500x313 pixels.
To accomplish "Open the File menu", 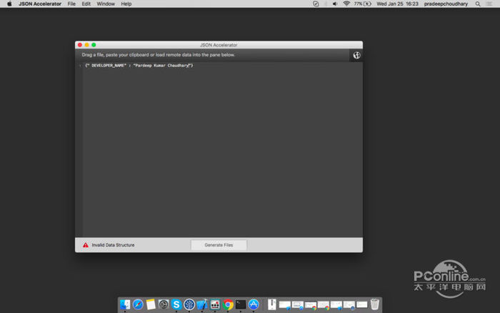I will point(71,4).
